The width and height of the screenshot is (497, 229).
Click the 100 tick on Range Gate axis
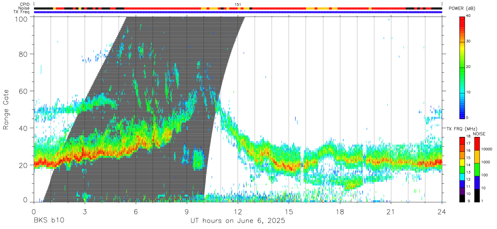point(22,19)
